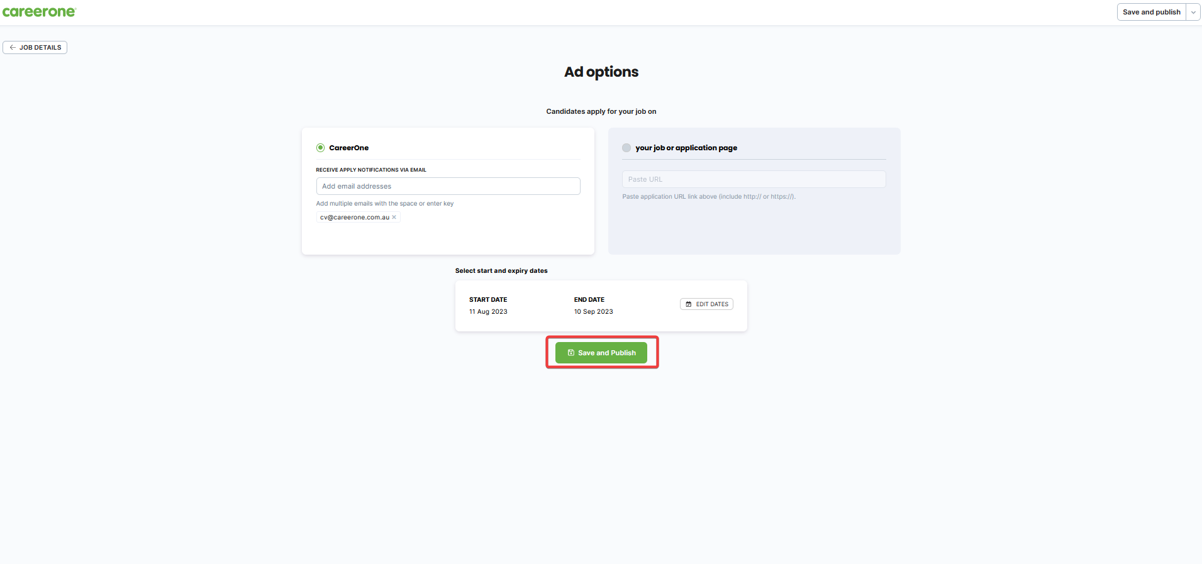The image size is (1202, 564).
Task: Click the careerone logo
Action: click(x=39, y=12)
